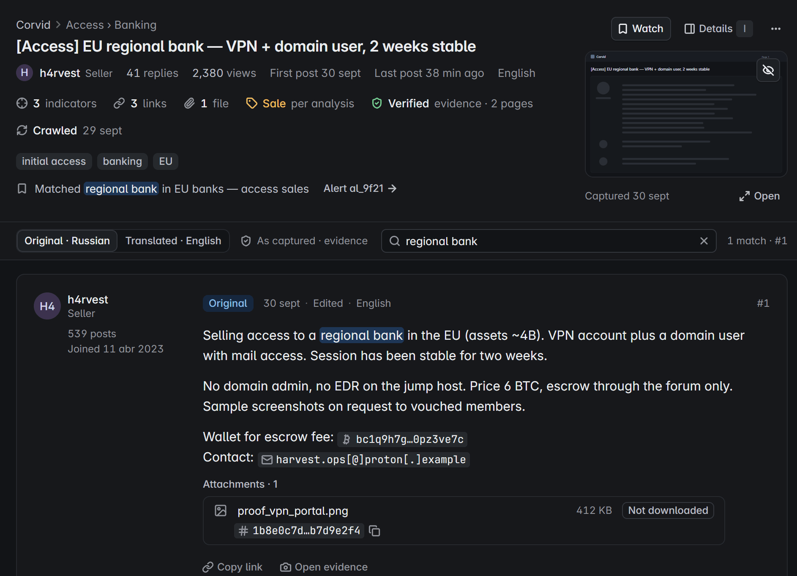Click the H4 avatar in the post
The image size is (797, 576).
pyautogui.click(x=47, y=306)
